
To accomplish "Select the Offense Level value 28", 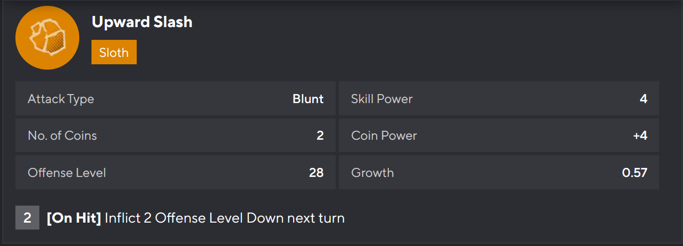I will pyautogui.click(x=316, y=173).
